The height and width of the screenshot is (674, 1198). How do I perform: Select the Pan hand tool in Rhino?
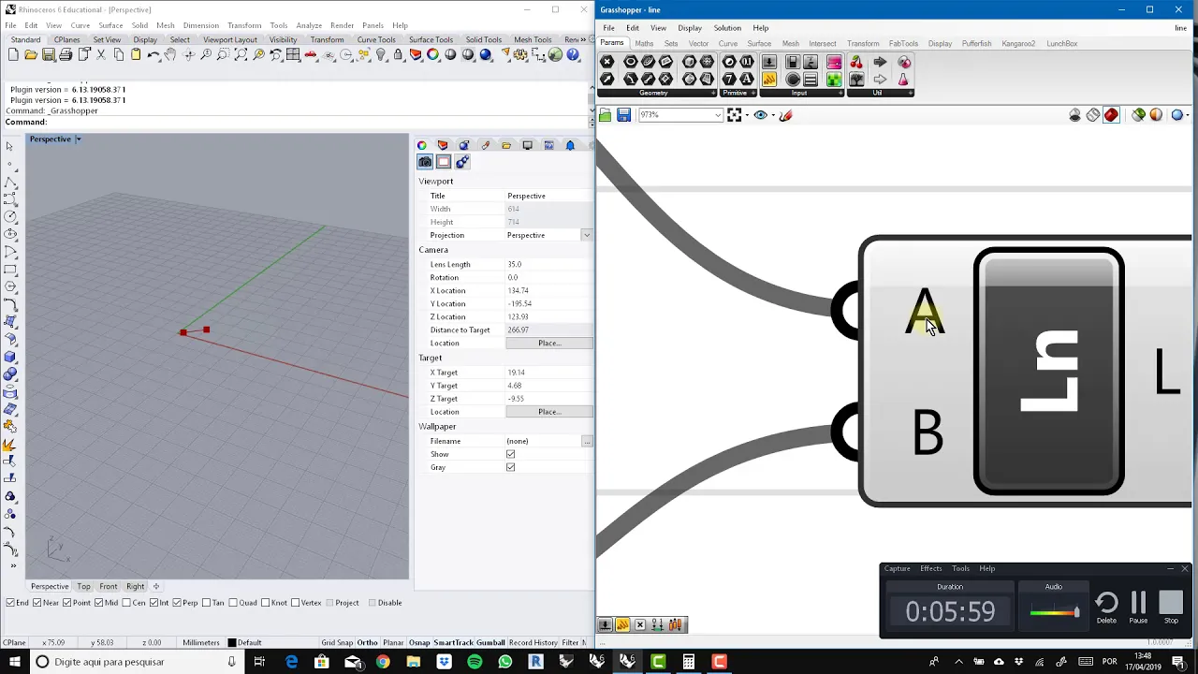(x=170, y=54)
